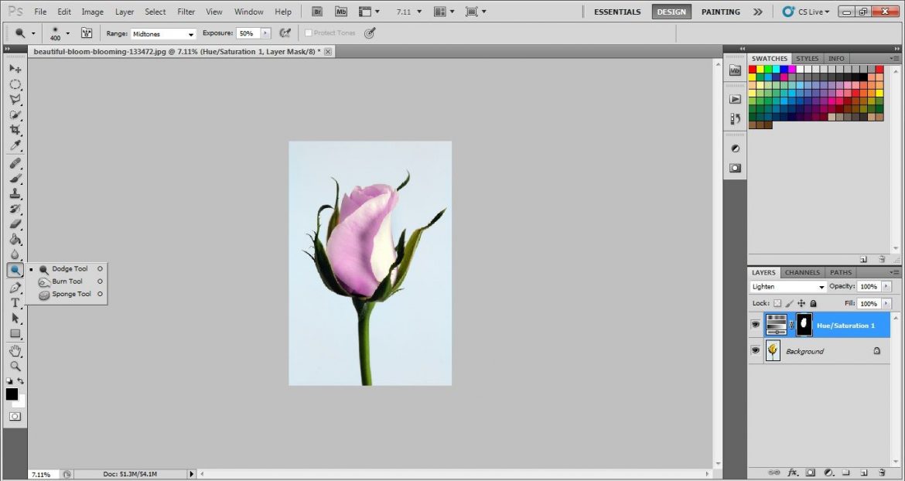The width and height of the screenshot is (905, 481).
Task: Open the Image menu
Action: pyautogui.click(x=92, y=12)
